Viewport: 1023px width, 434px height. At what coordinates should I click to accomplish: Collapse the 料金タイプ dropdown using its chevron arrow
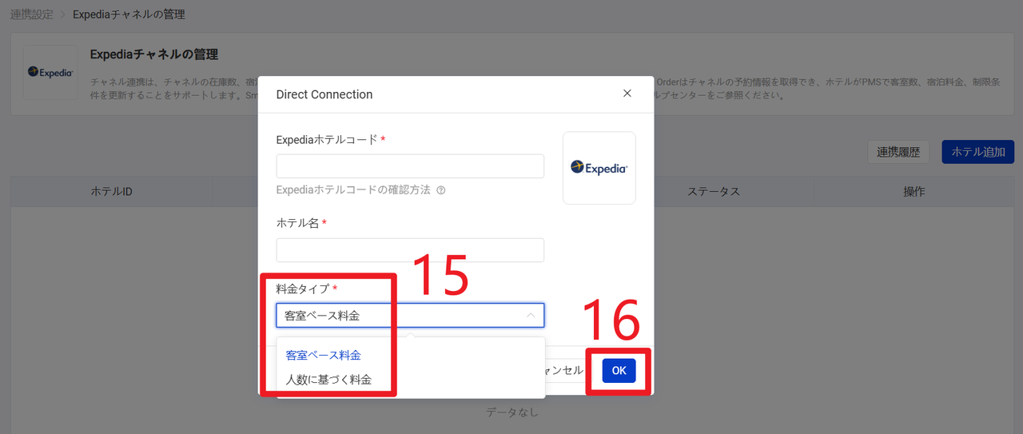click(531, 316)
